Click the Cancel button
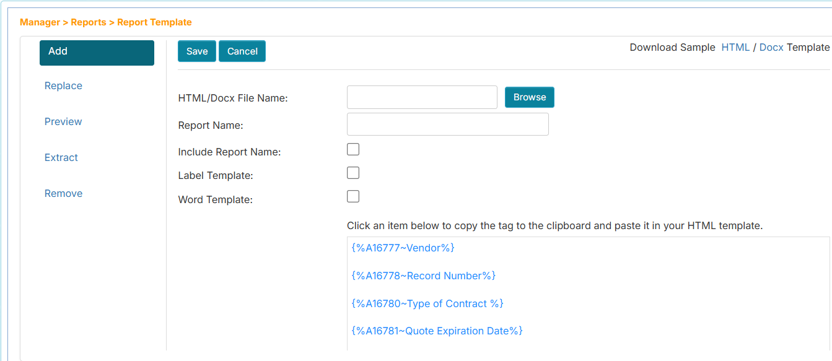The height and width of the screenshot is (361, 832). (242, 51)
